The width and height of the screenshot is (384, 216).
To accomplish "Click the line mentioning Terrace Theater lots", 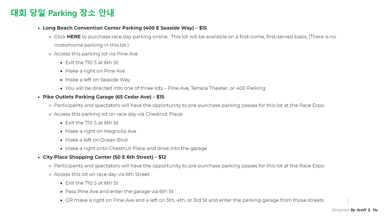I will 165,88.
